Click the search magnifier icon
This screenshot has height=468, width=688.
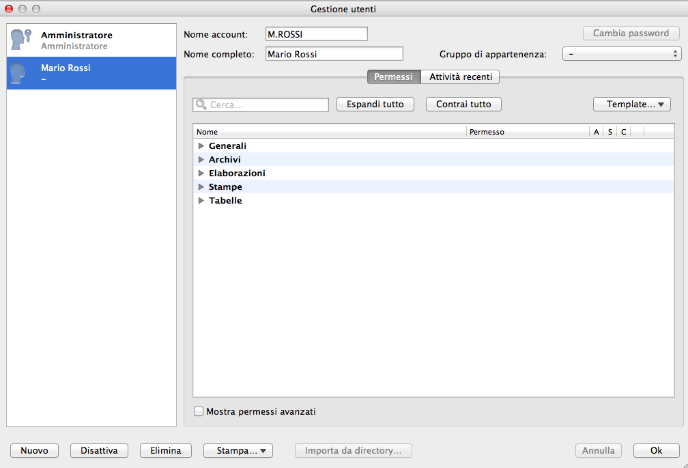click(201, 105)
